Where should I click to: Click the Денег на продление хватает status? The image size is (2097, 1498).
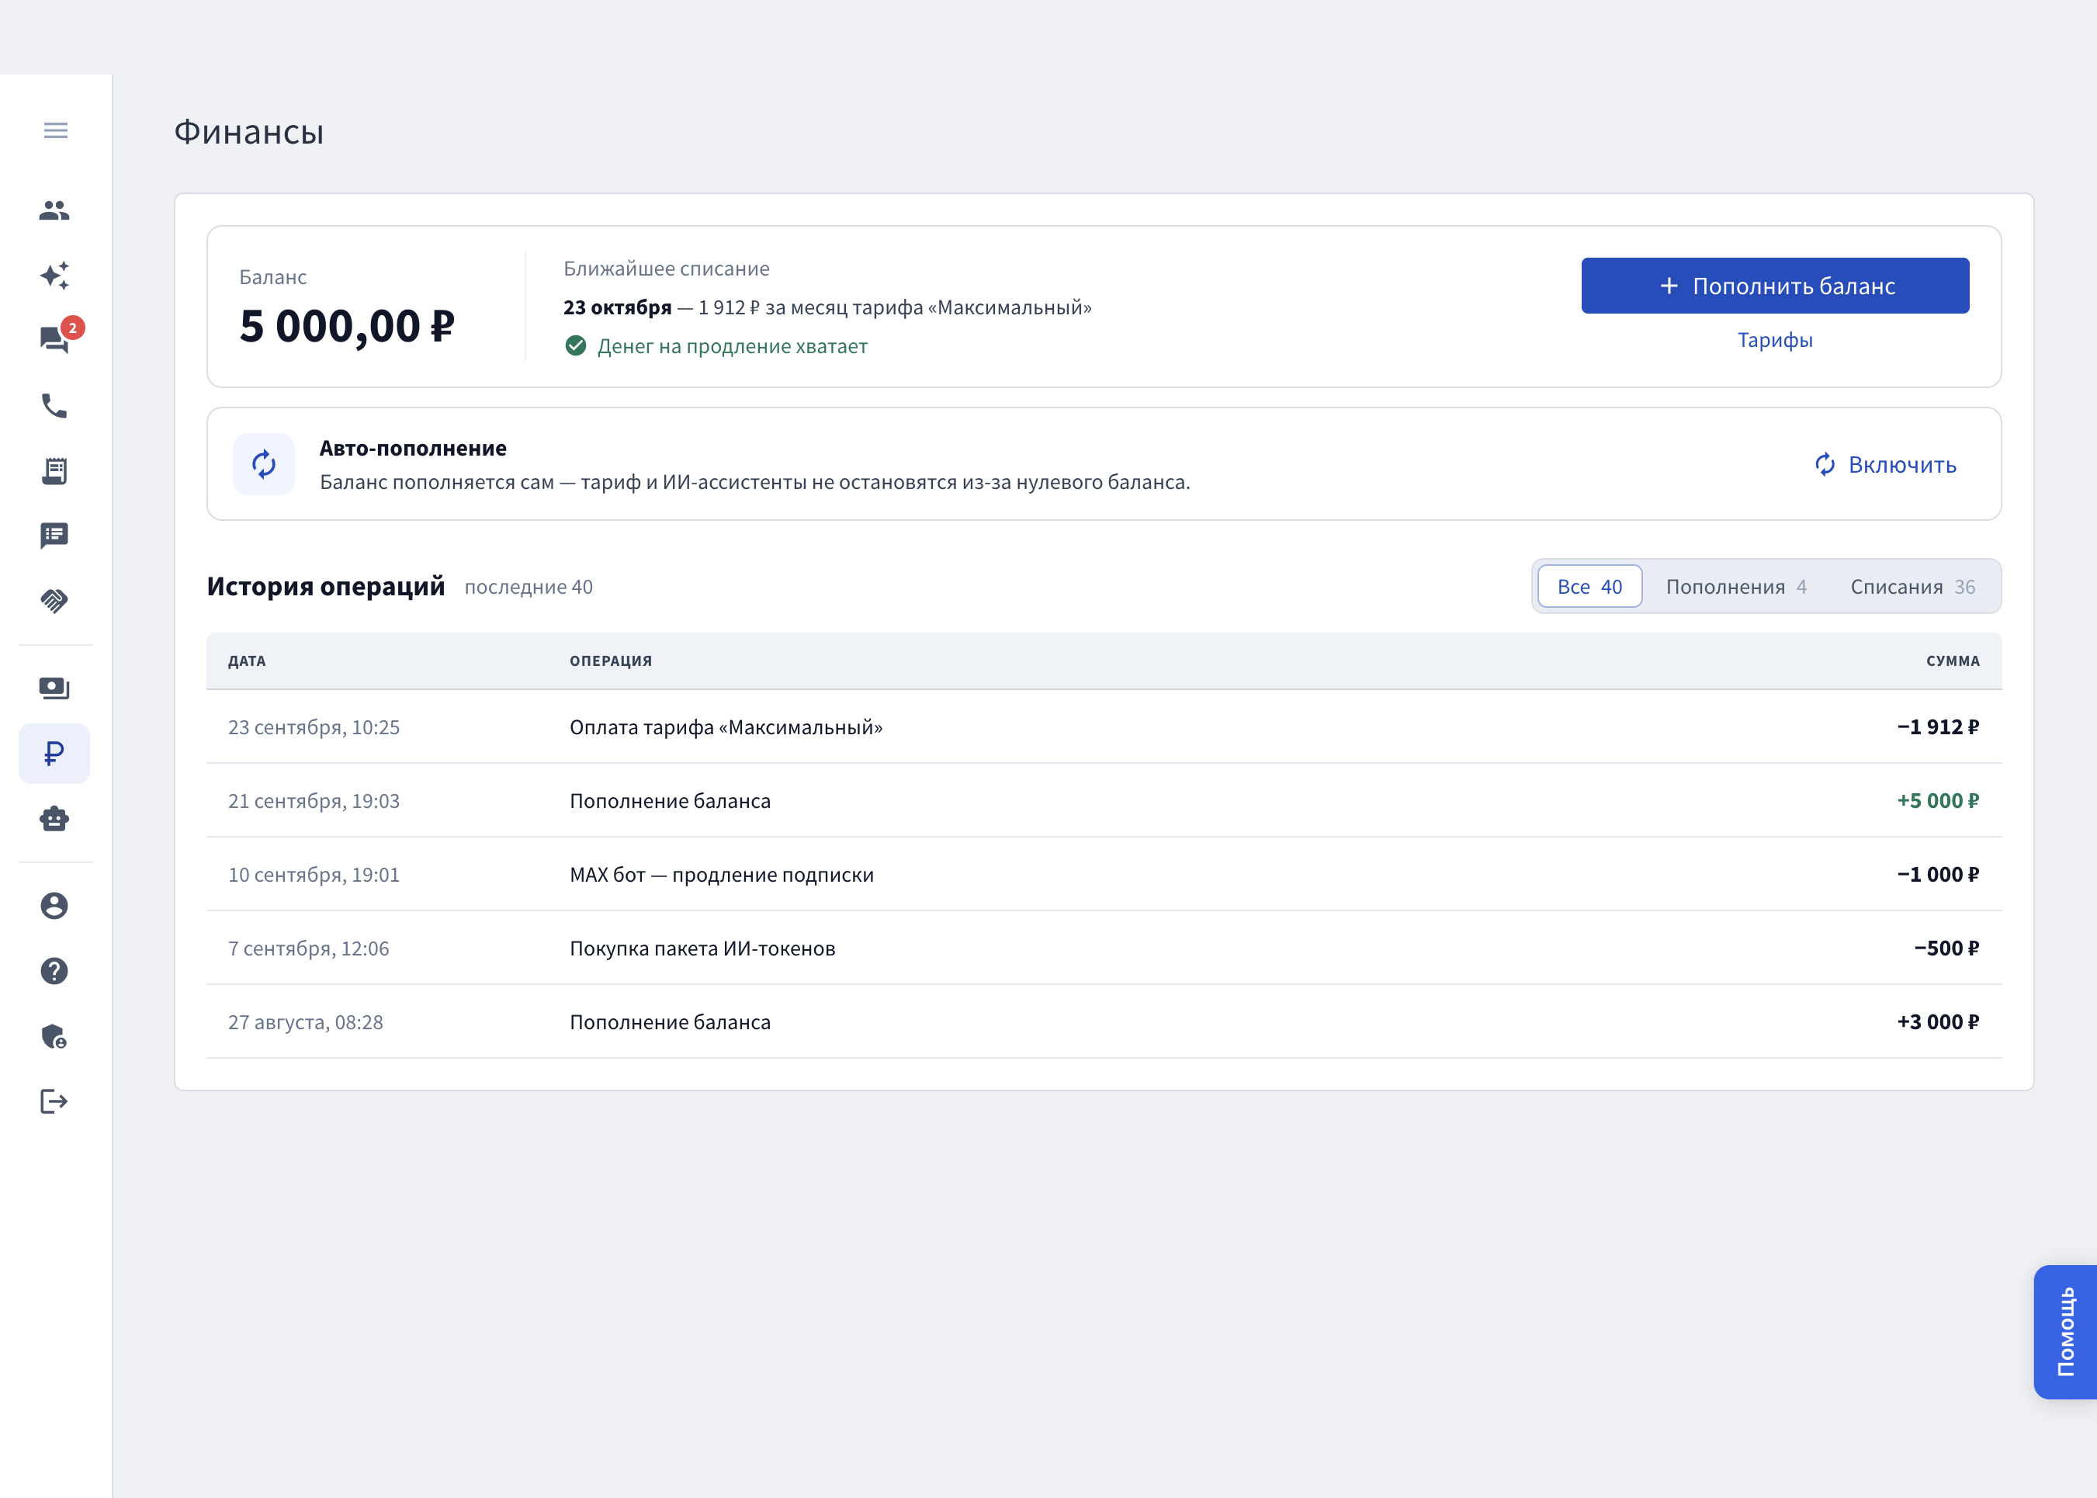716,346
